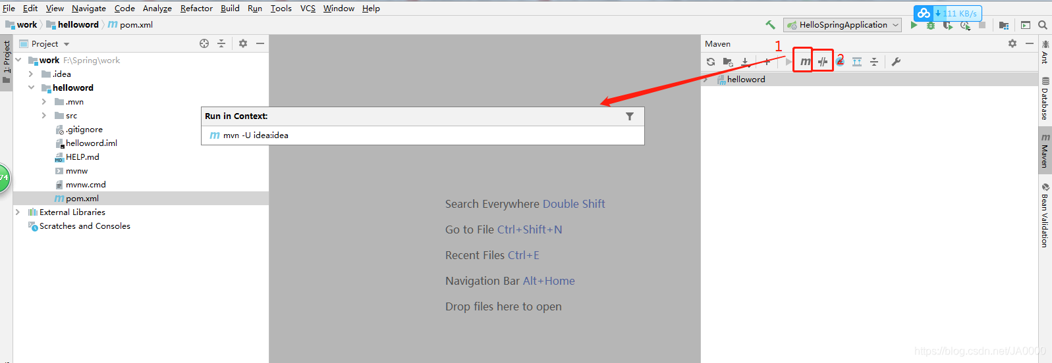
Task: Expand the .idea folder
Action: 31,74
